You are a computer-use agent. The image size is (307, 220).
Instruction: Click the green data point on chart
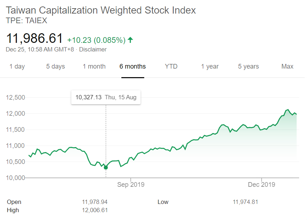pos(106,167)
